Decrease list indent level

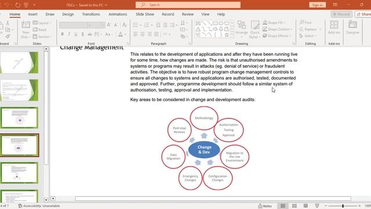point(158,24)
